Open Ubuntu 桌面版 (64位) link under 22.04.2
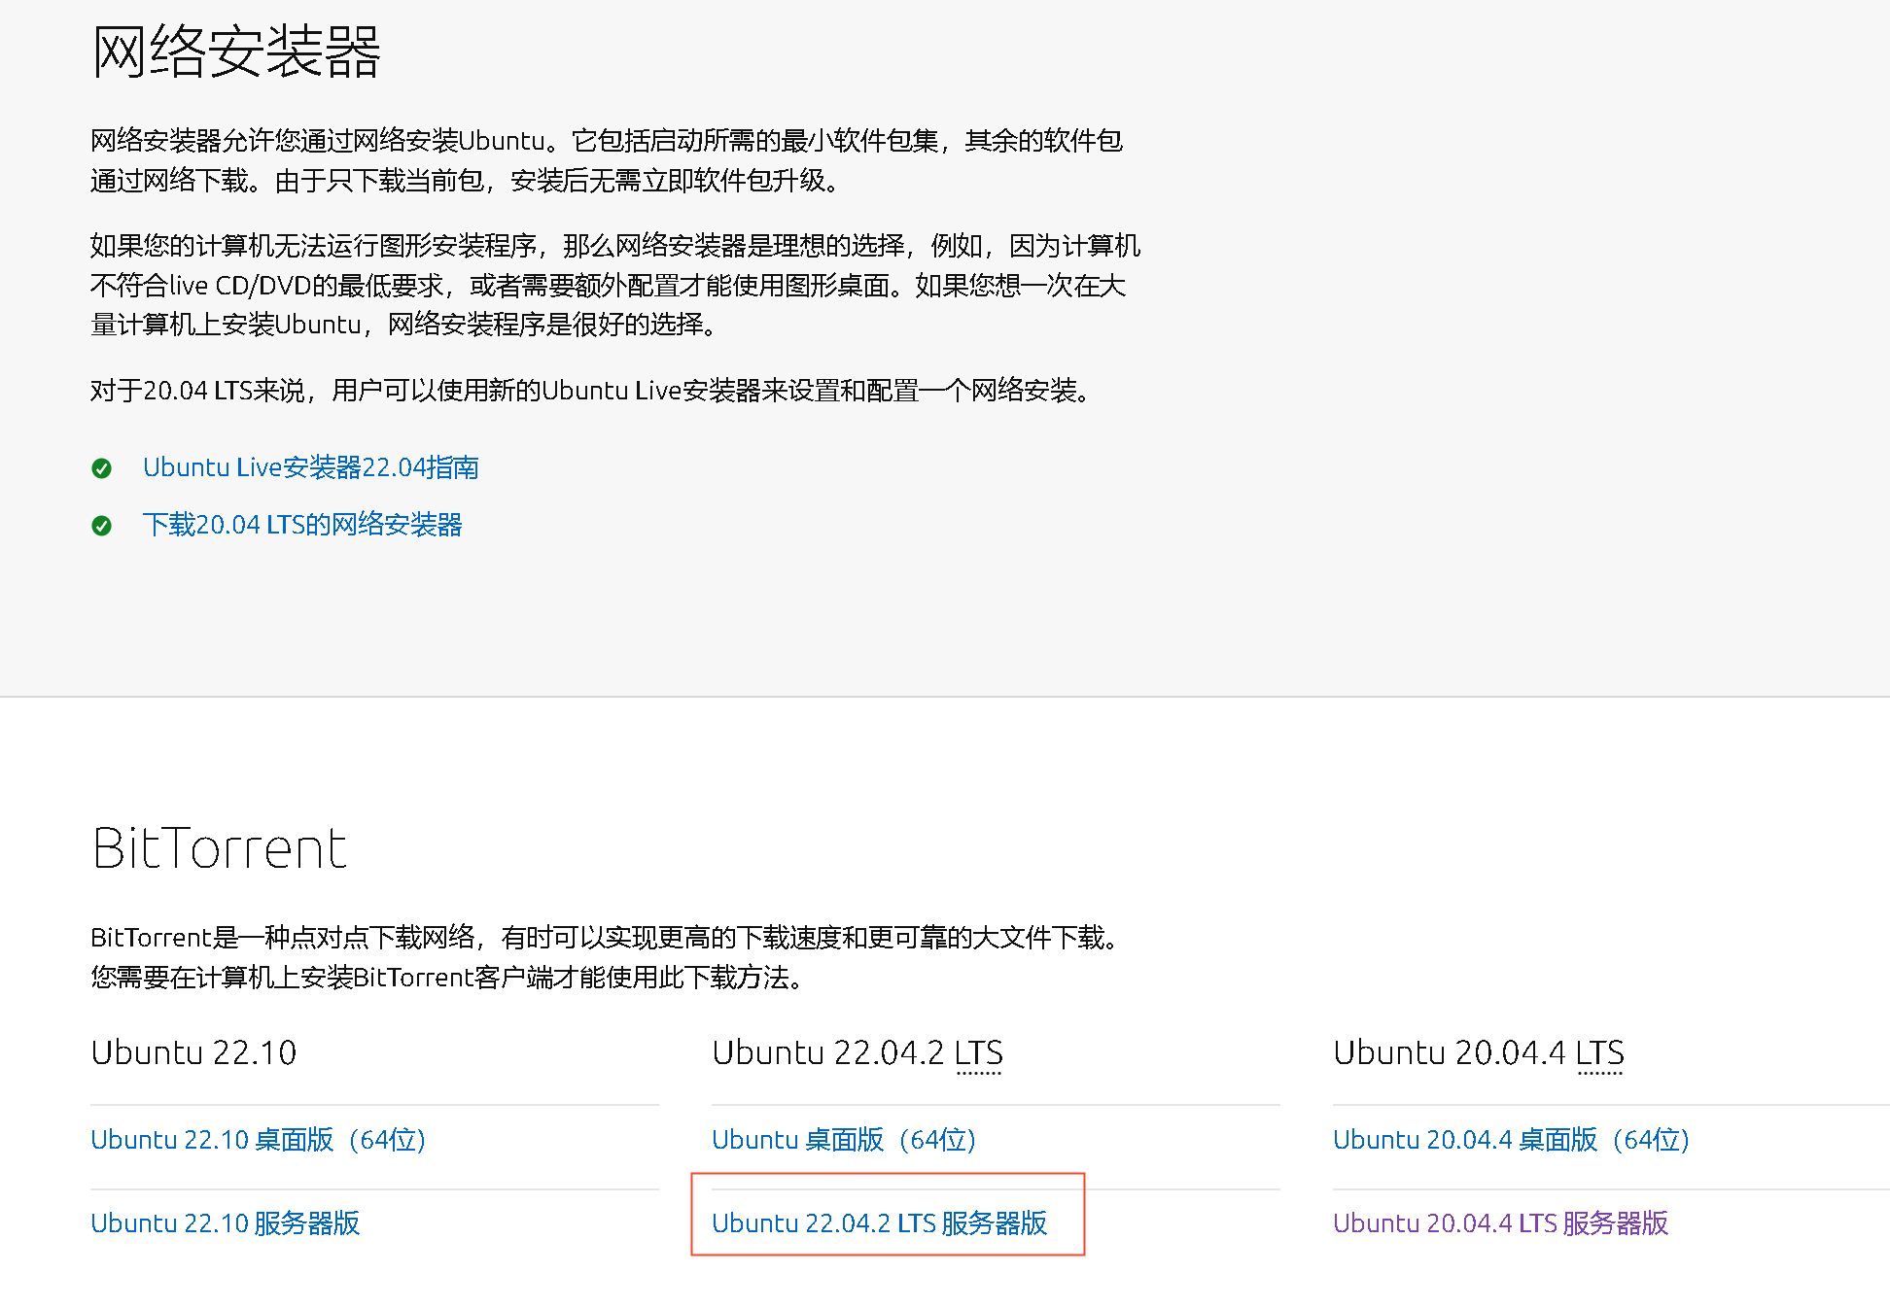This screenshot has height=1308, width=1890. (843, 1139)
